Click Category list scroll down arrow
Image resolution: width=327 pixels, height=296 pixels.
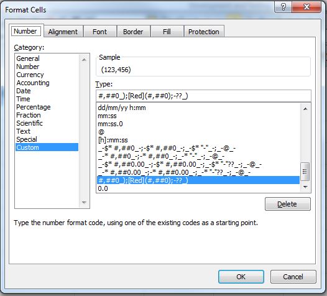click(x=84, y=202)
